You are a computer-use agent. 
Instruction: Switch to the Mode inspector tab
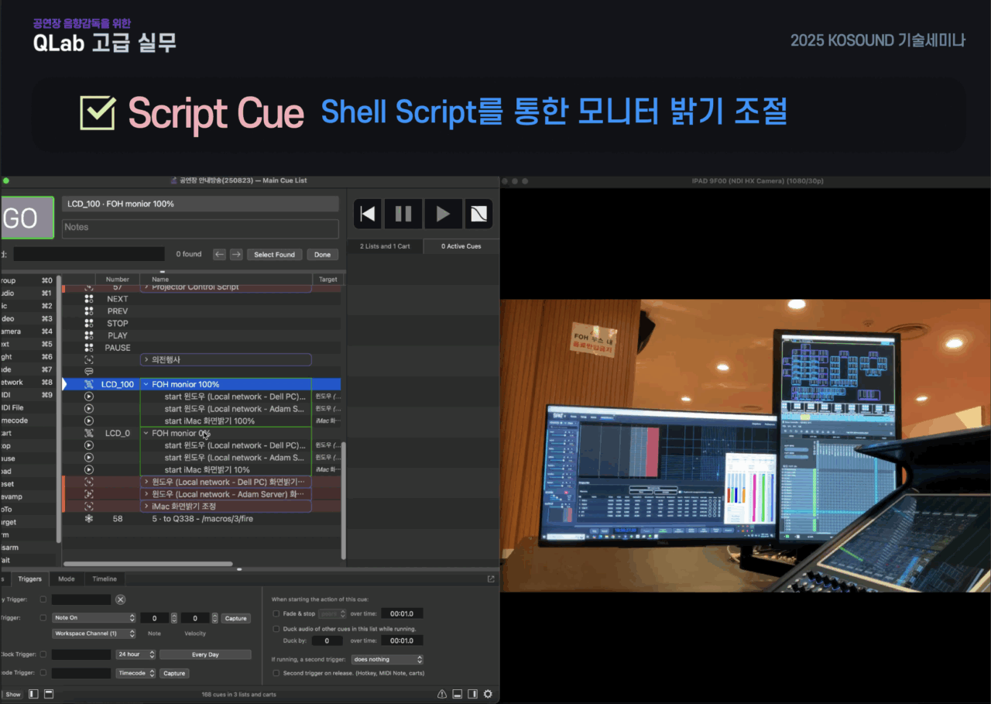coord(67,579)
